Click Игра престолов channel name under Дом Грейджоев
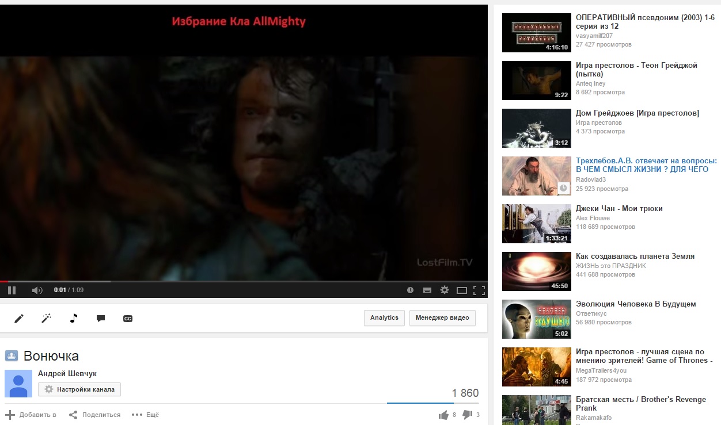721x425 pixels. click(x=599, y=122)
